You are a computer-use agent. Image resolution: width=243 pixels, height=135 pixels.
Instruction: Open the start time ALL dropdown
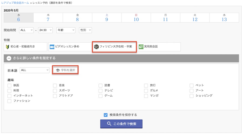click(x=26, y=30)
